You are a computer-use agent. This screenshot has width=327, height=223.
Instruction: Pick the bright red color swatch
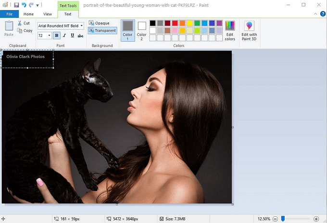(x=175, y=23)
